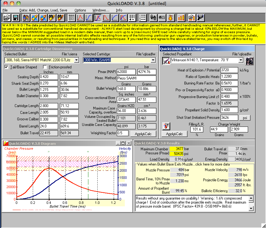Click the Charge Weight grains field
The width and height of the screenshot is (266, 228).
pyautogui.click(x=219, y=129)
